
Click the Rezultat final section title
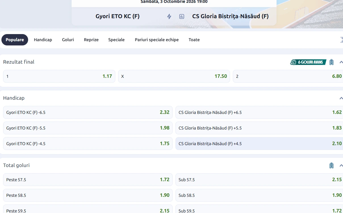[19, 62]
